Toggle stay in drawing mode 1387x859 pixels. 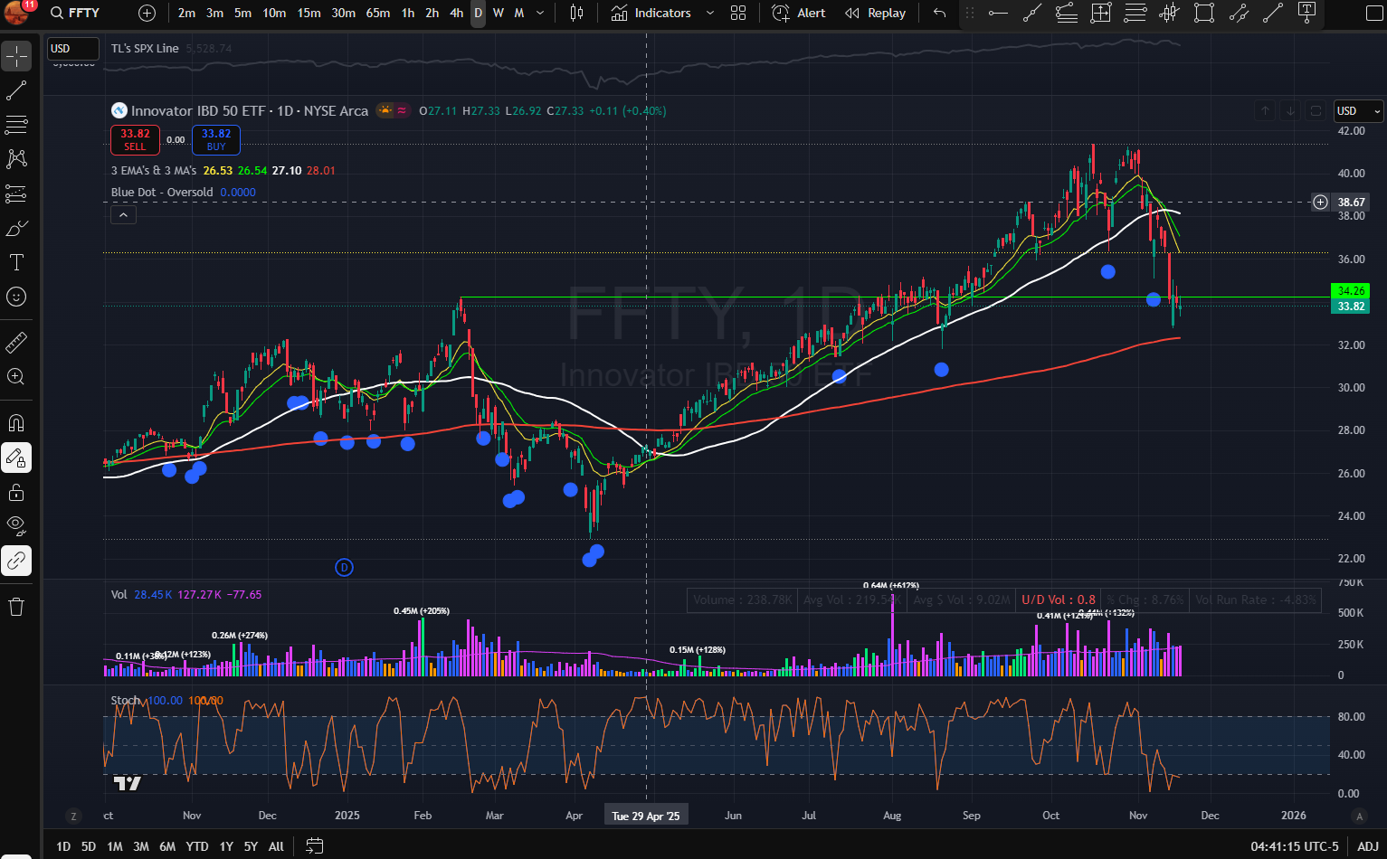pyautogui.click(x=16, y=458)
